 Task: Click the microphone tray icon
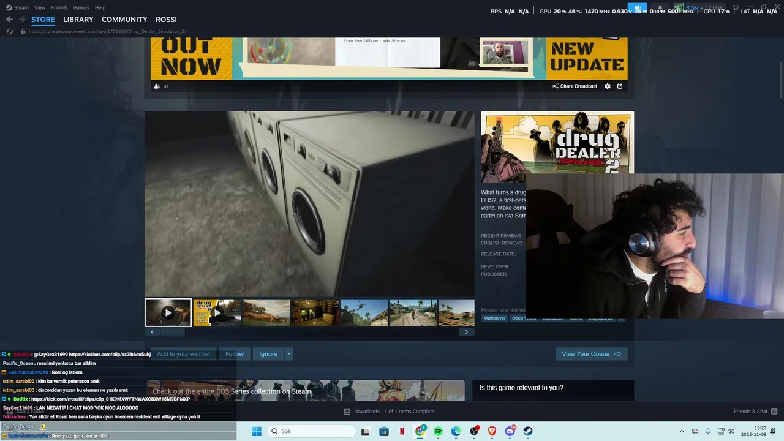(x=708, y=431)
